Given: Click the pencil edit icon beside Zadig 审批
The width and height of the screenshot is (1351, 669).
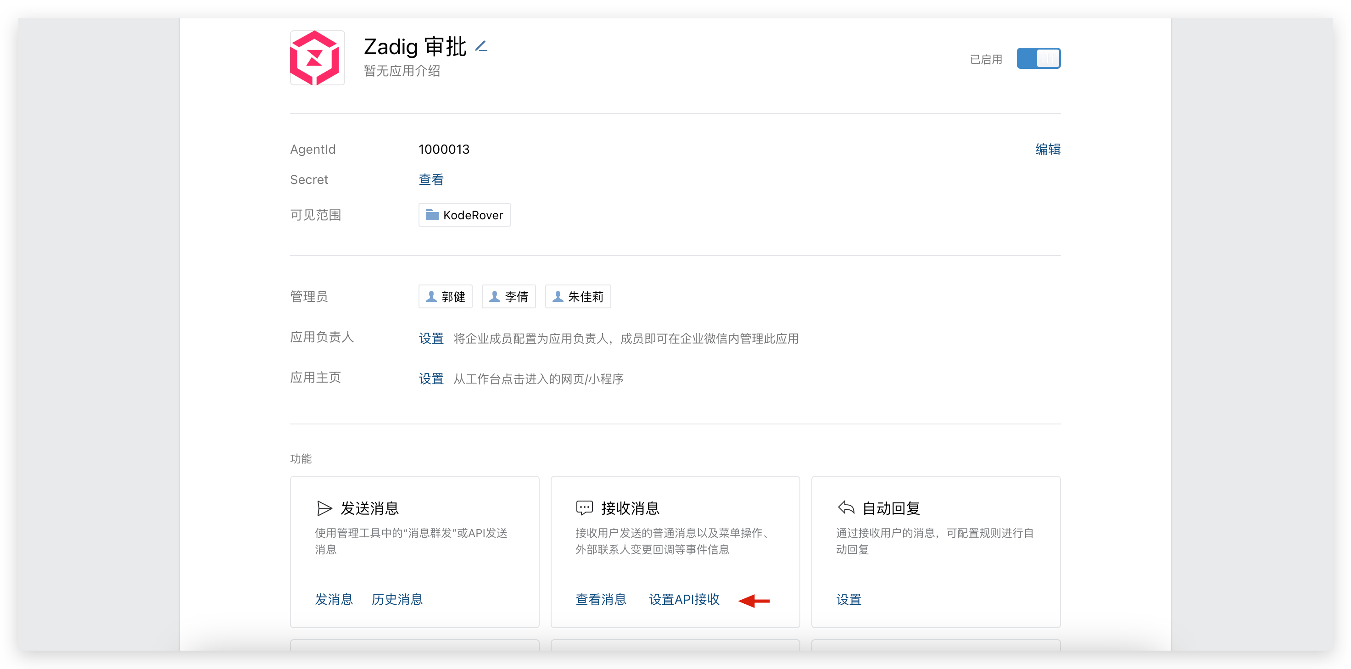Looking at the screenshot, I should click(481, 46).
